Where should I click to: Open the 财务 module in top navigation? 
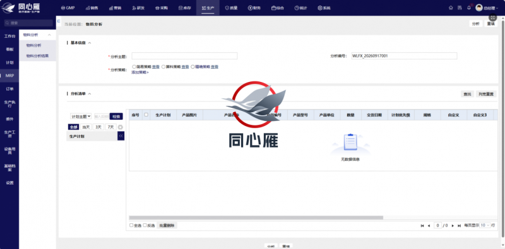(x=254, y=8)
